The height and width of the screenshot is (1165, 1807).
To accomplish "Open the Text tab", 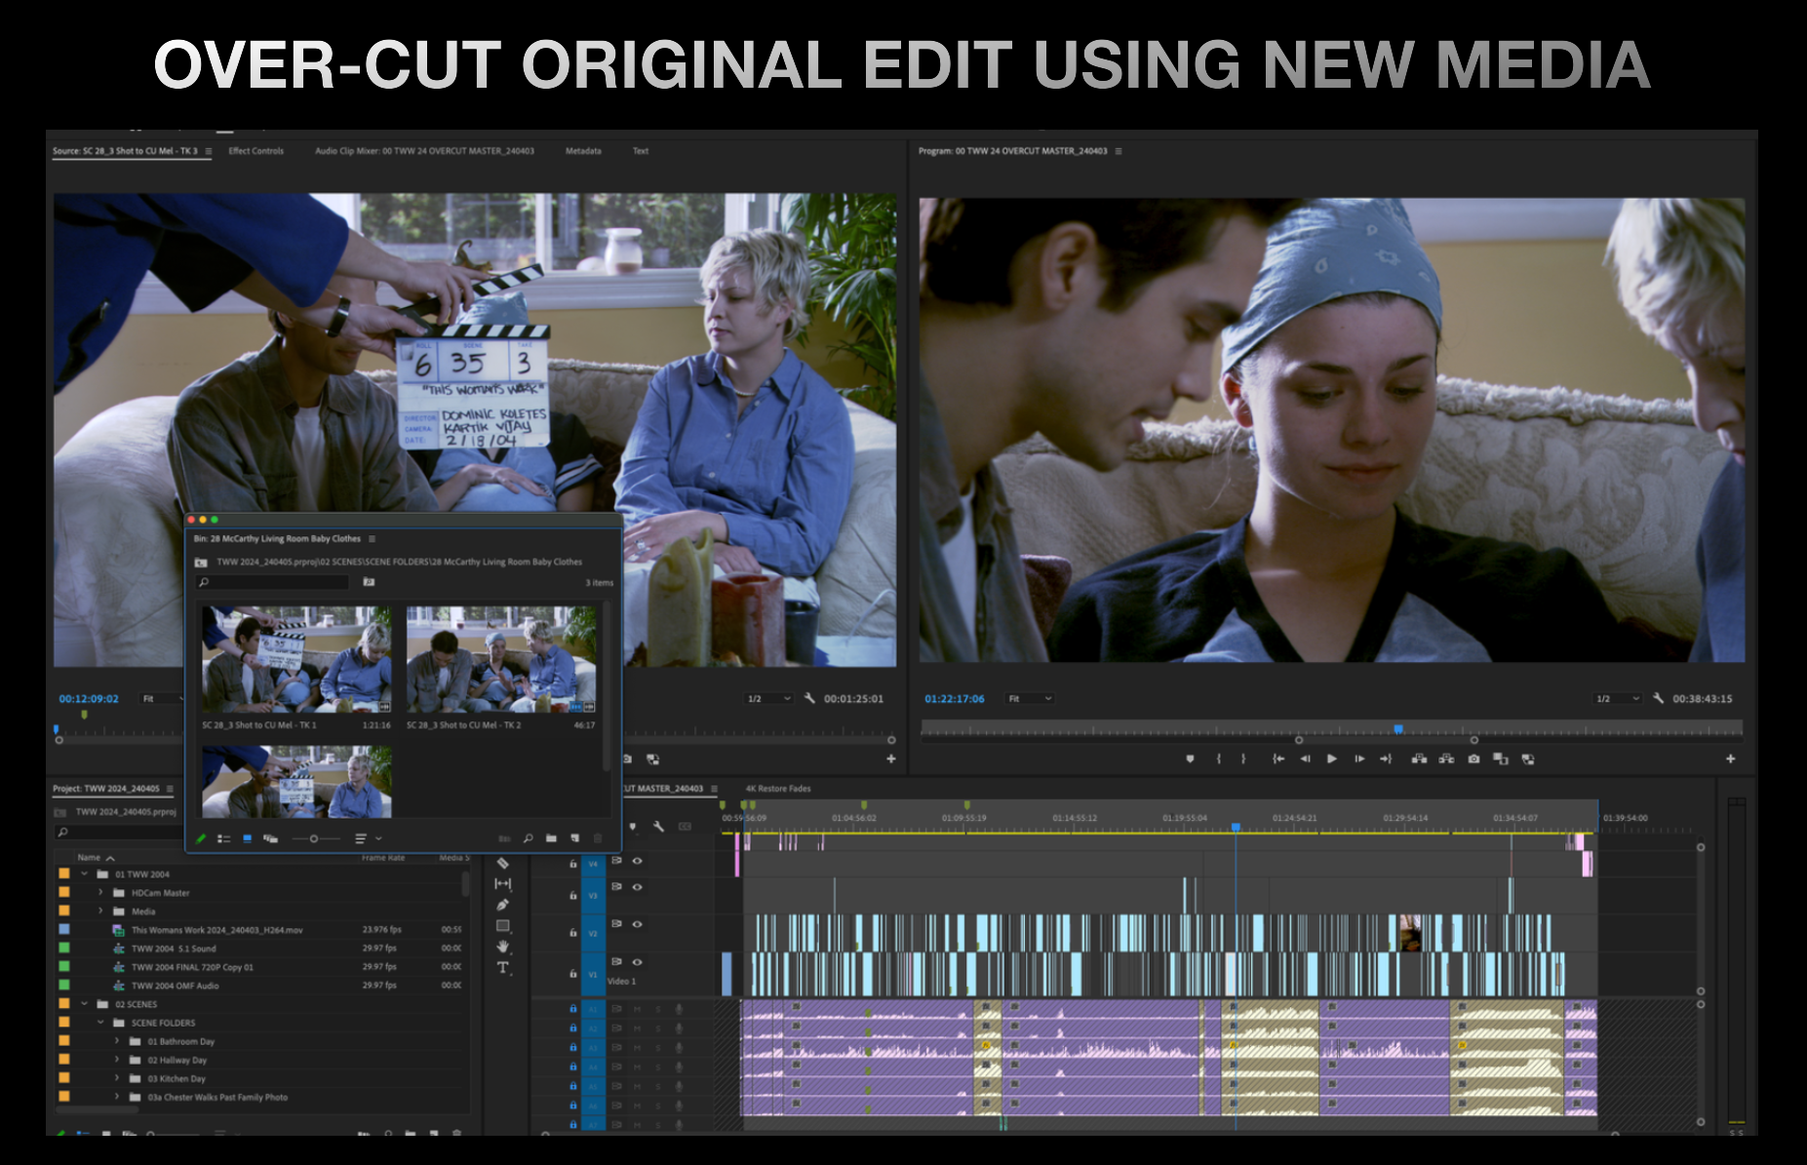I will tap(640, 151).
